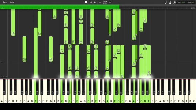This screenshot has height=110, width=196.
Task: Speed up playback with the plus button
Action: coord(110,2)
